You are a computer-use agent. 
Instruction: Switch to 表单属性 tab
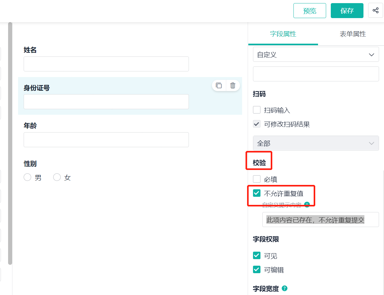[353, 34]
